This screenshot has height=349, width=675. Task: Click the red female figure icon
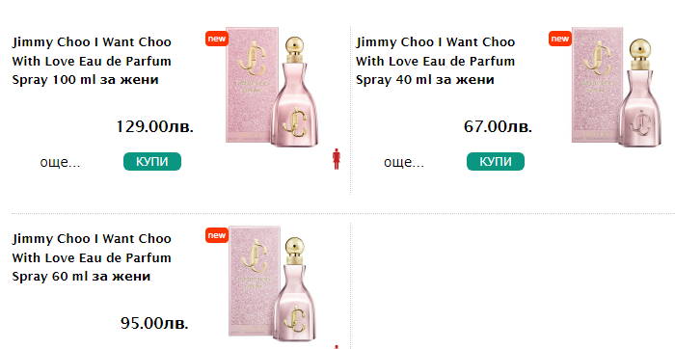[x=337, y=159]
